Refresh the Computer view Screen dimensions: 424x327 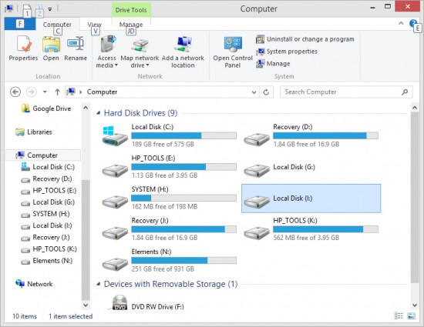point(267,92)
